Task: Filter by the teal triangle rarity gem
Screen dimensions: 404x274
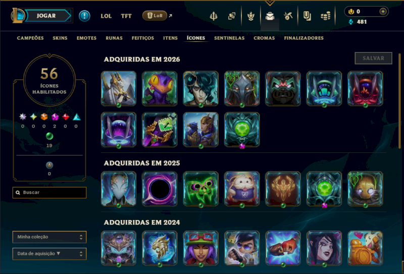Action: (x=77, y=117)
